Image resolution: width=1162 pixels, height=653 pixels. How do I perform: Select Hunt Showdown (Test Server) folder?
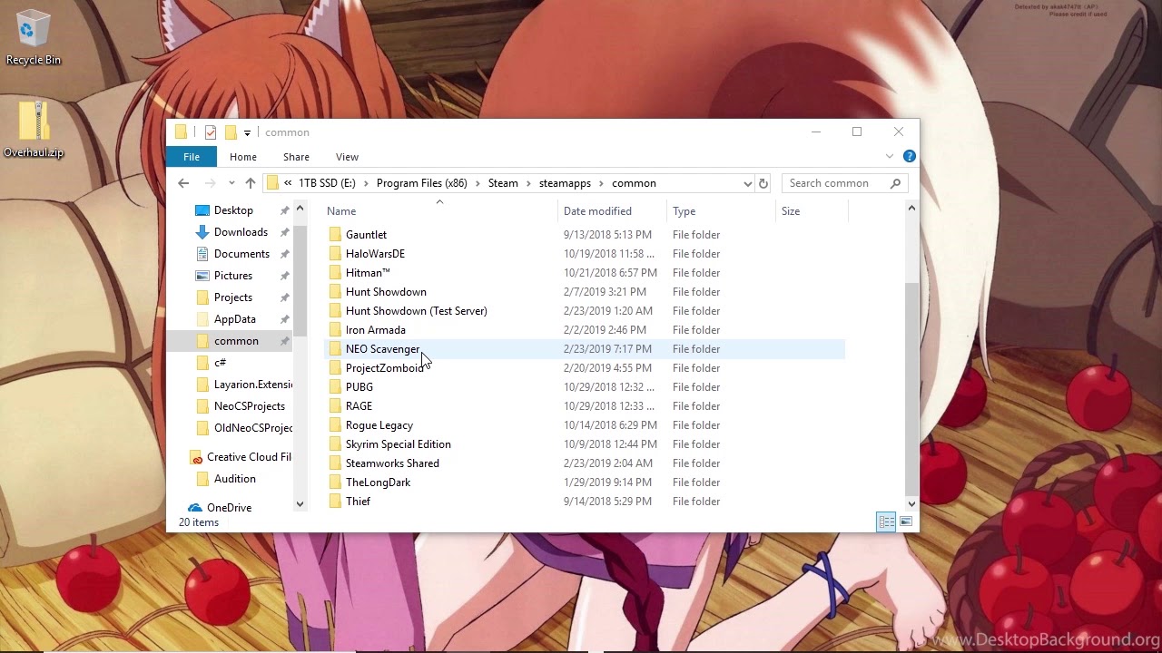coord(416,311)
